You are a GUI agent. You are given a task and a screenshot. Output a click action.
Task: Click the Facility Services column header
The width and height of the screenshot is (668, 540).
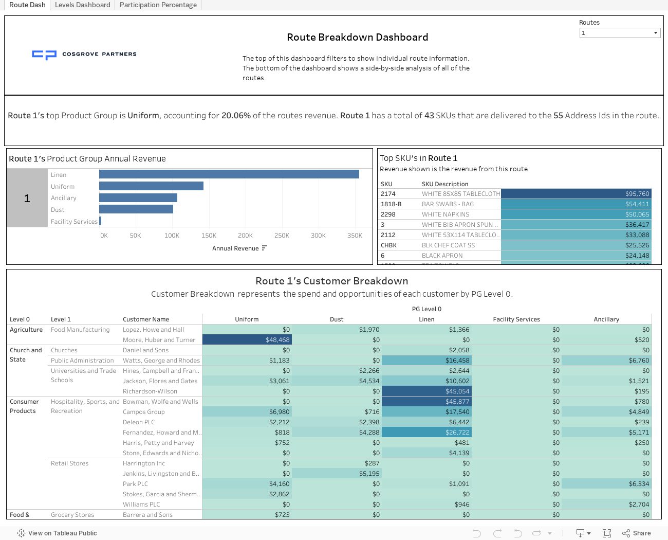[516, 319]
